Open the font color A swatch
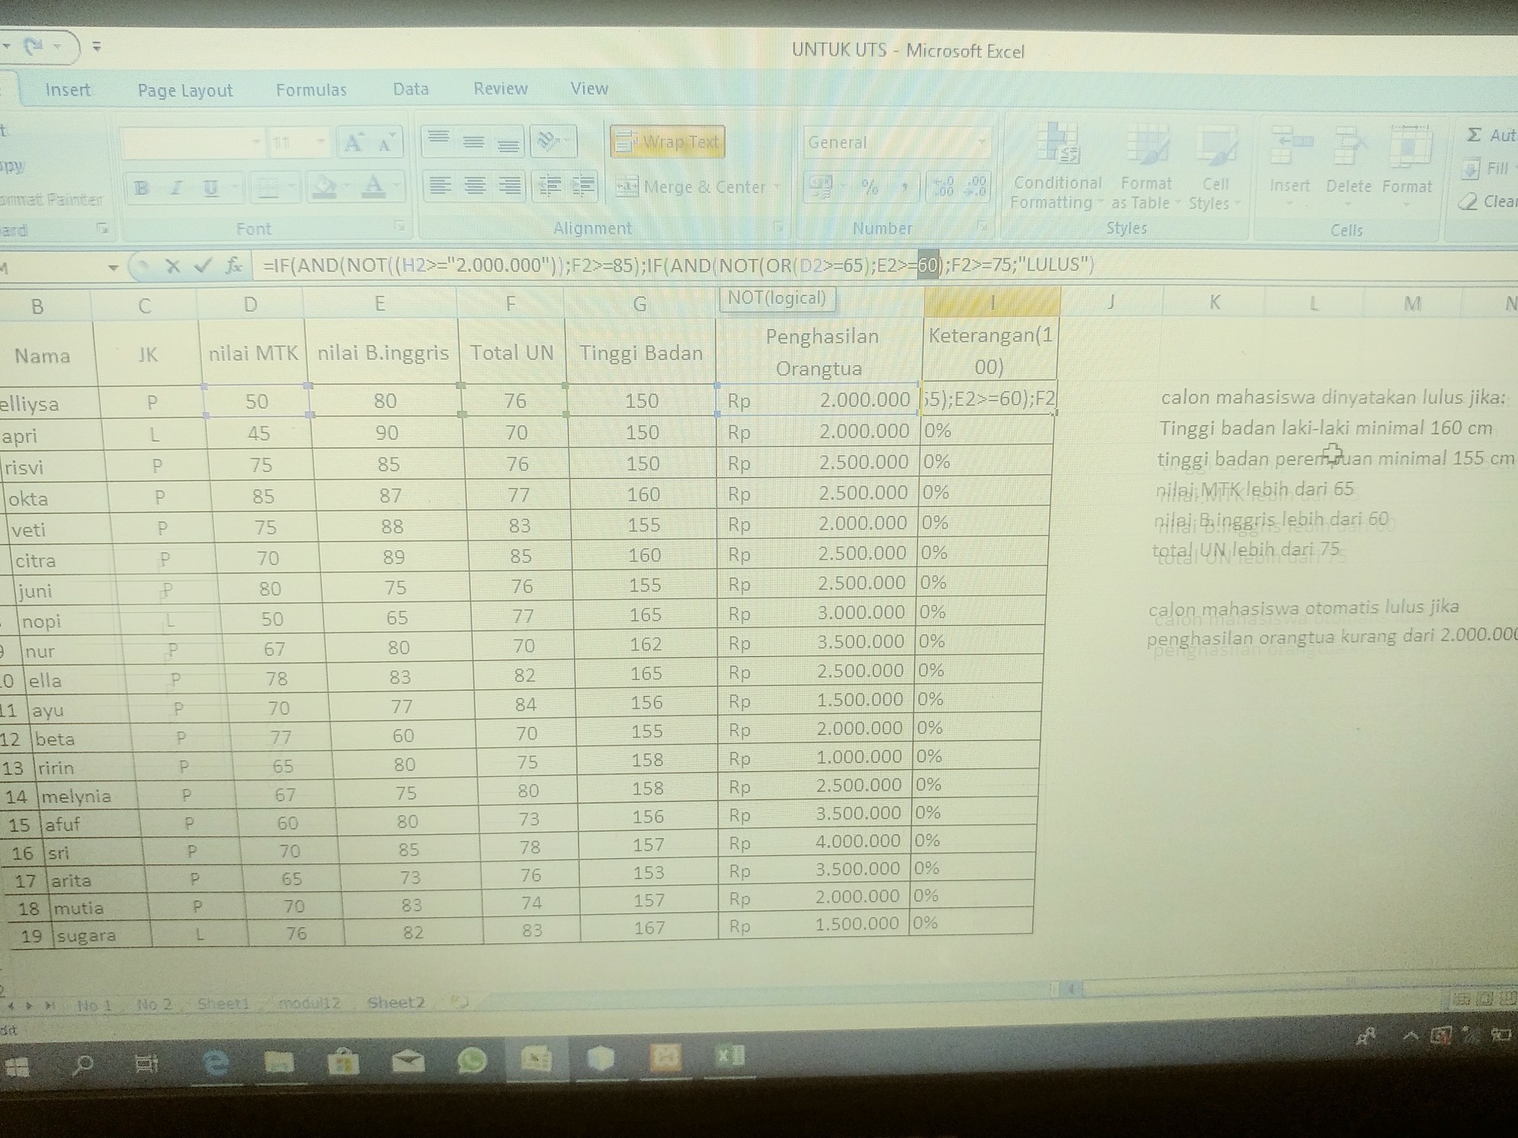Screen dimensions: 1518x1138 pos(373,186)
